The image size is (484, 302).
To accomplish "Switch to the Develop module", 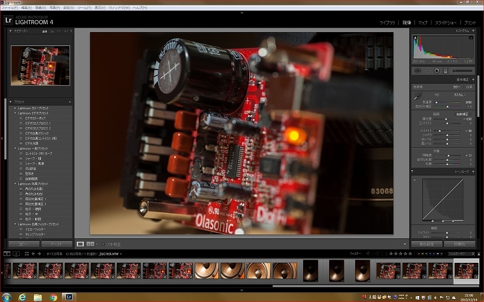I will (x=407, y=22).
